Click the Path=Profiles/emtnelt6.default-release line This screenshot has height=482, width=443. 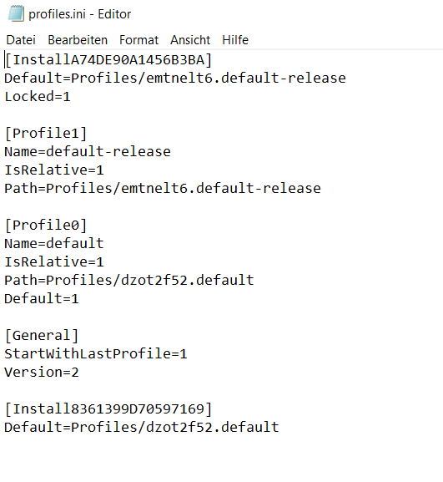coord(163,189)
